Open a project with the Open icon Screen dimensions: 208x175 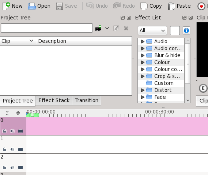[32, 6]
